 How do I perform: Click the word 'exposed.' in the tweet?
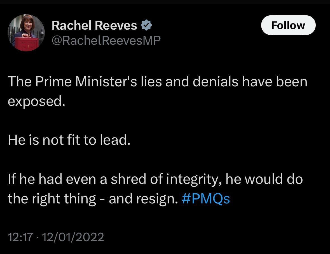tap(36, 101)
